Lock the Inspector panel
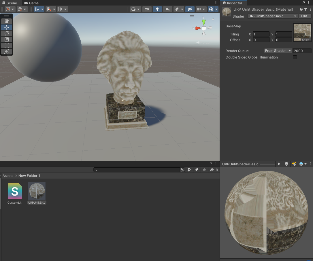 [303, 3]
